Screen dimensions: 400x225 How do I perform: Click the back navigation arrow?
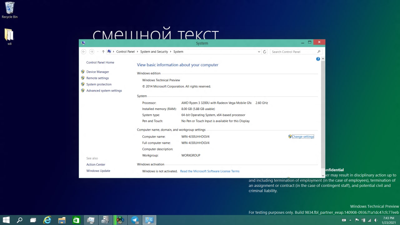pyautogui.click(x=83, y=52)
